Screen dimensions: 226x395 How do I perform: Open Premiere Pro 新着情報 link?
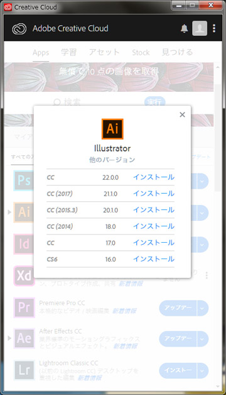[x=124, y=311]
